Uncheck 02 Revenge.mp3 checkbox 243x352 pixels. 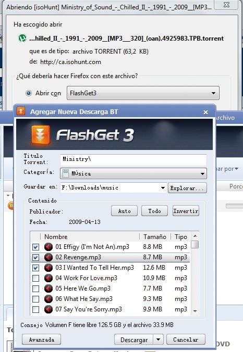click(36, 257)
